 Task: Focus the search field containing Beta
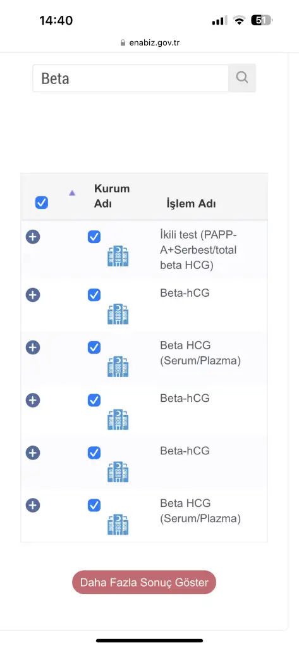click(x=130, y=78)
